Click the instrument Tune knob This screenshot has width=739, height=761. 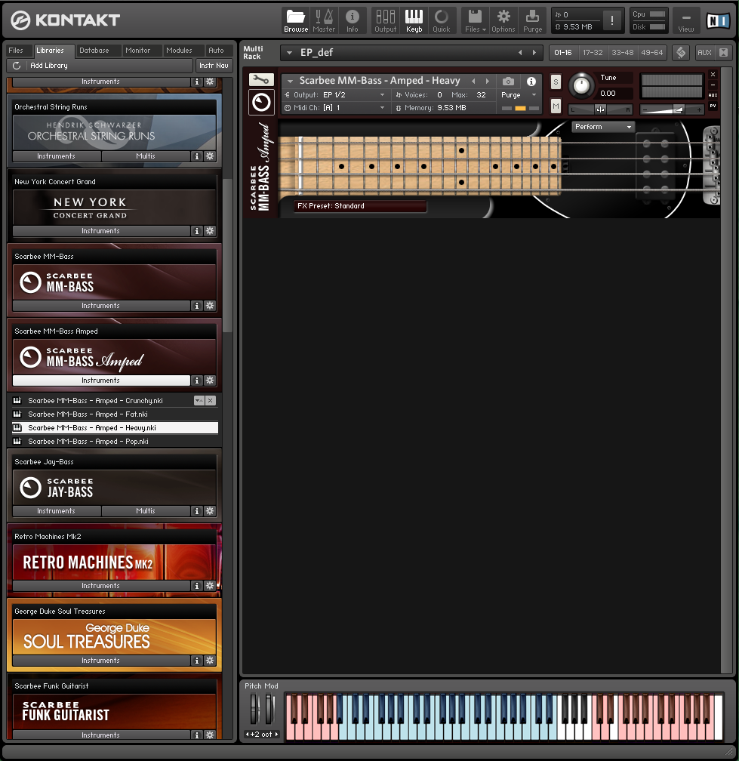coord(581,85)
